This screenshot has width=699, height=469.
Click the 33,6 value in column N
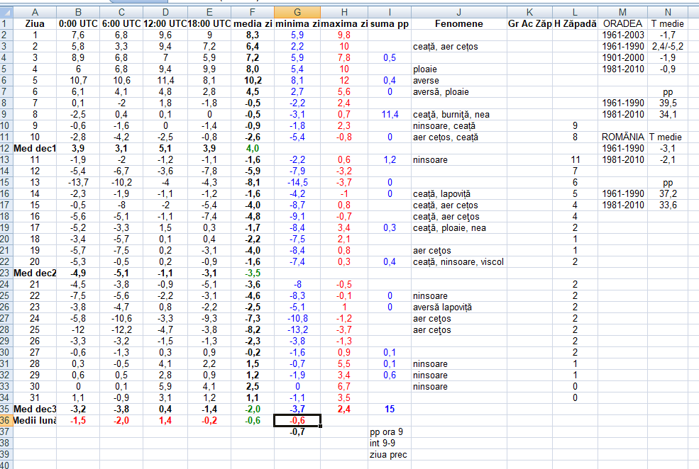tap(667, 205)
